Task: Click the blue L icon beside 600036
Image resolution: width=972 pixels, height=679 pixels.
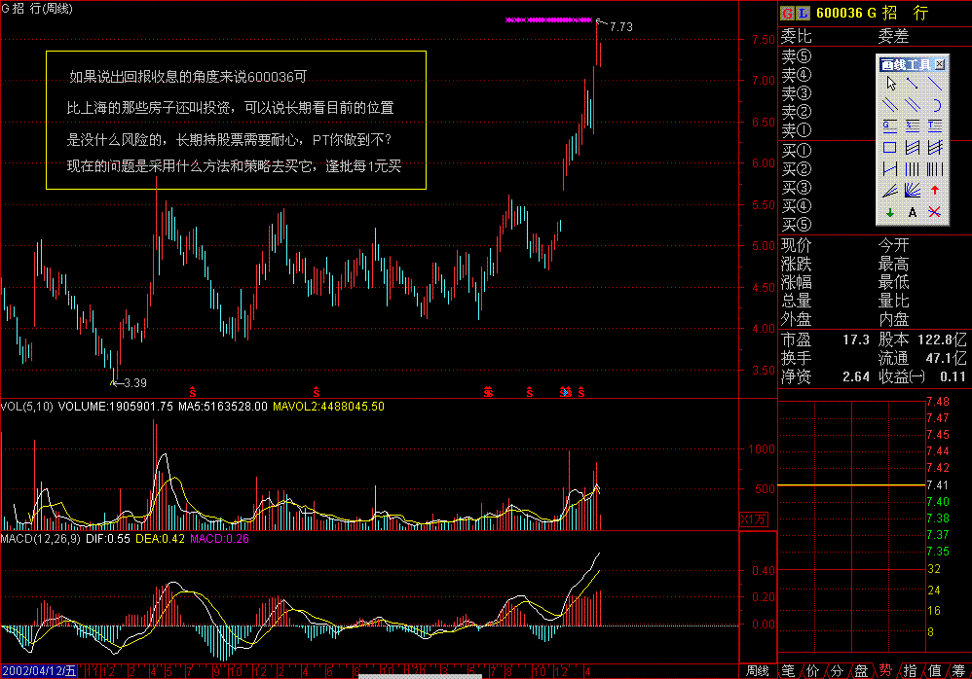Action: pyautogui.click(x=804, y=13)
